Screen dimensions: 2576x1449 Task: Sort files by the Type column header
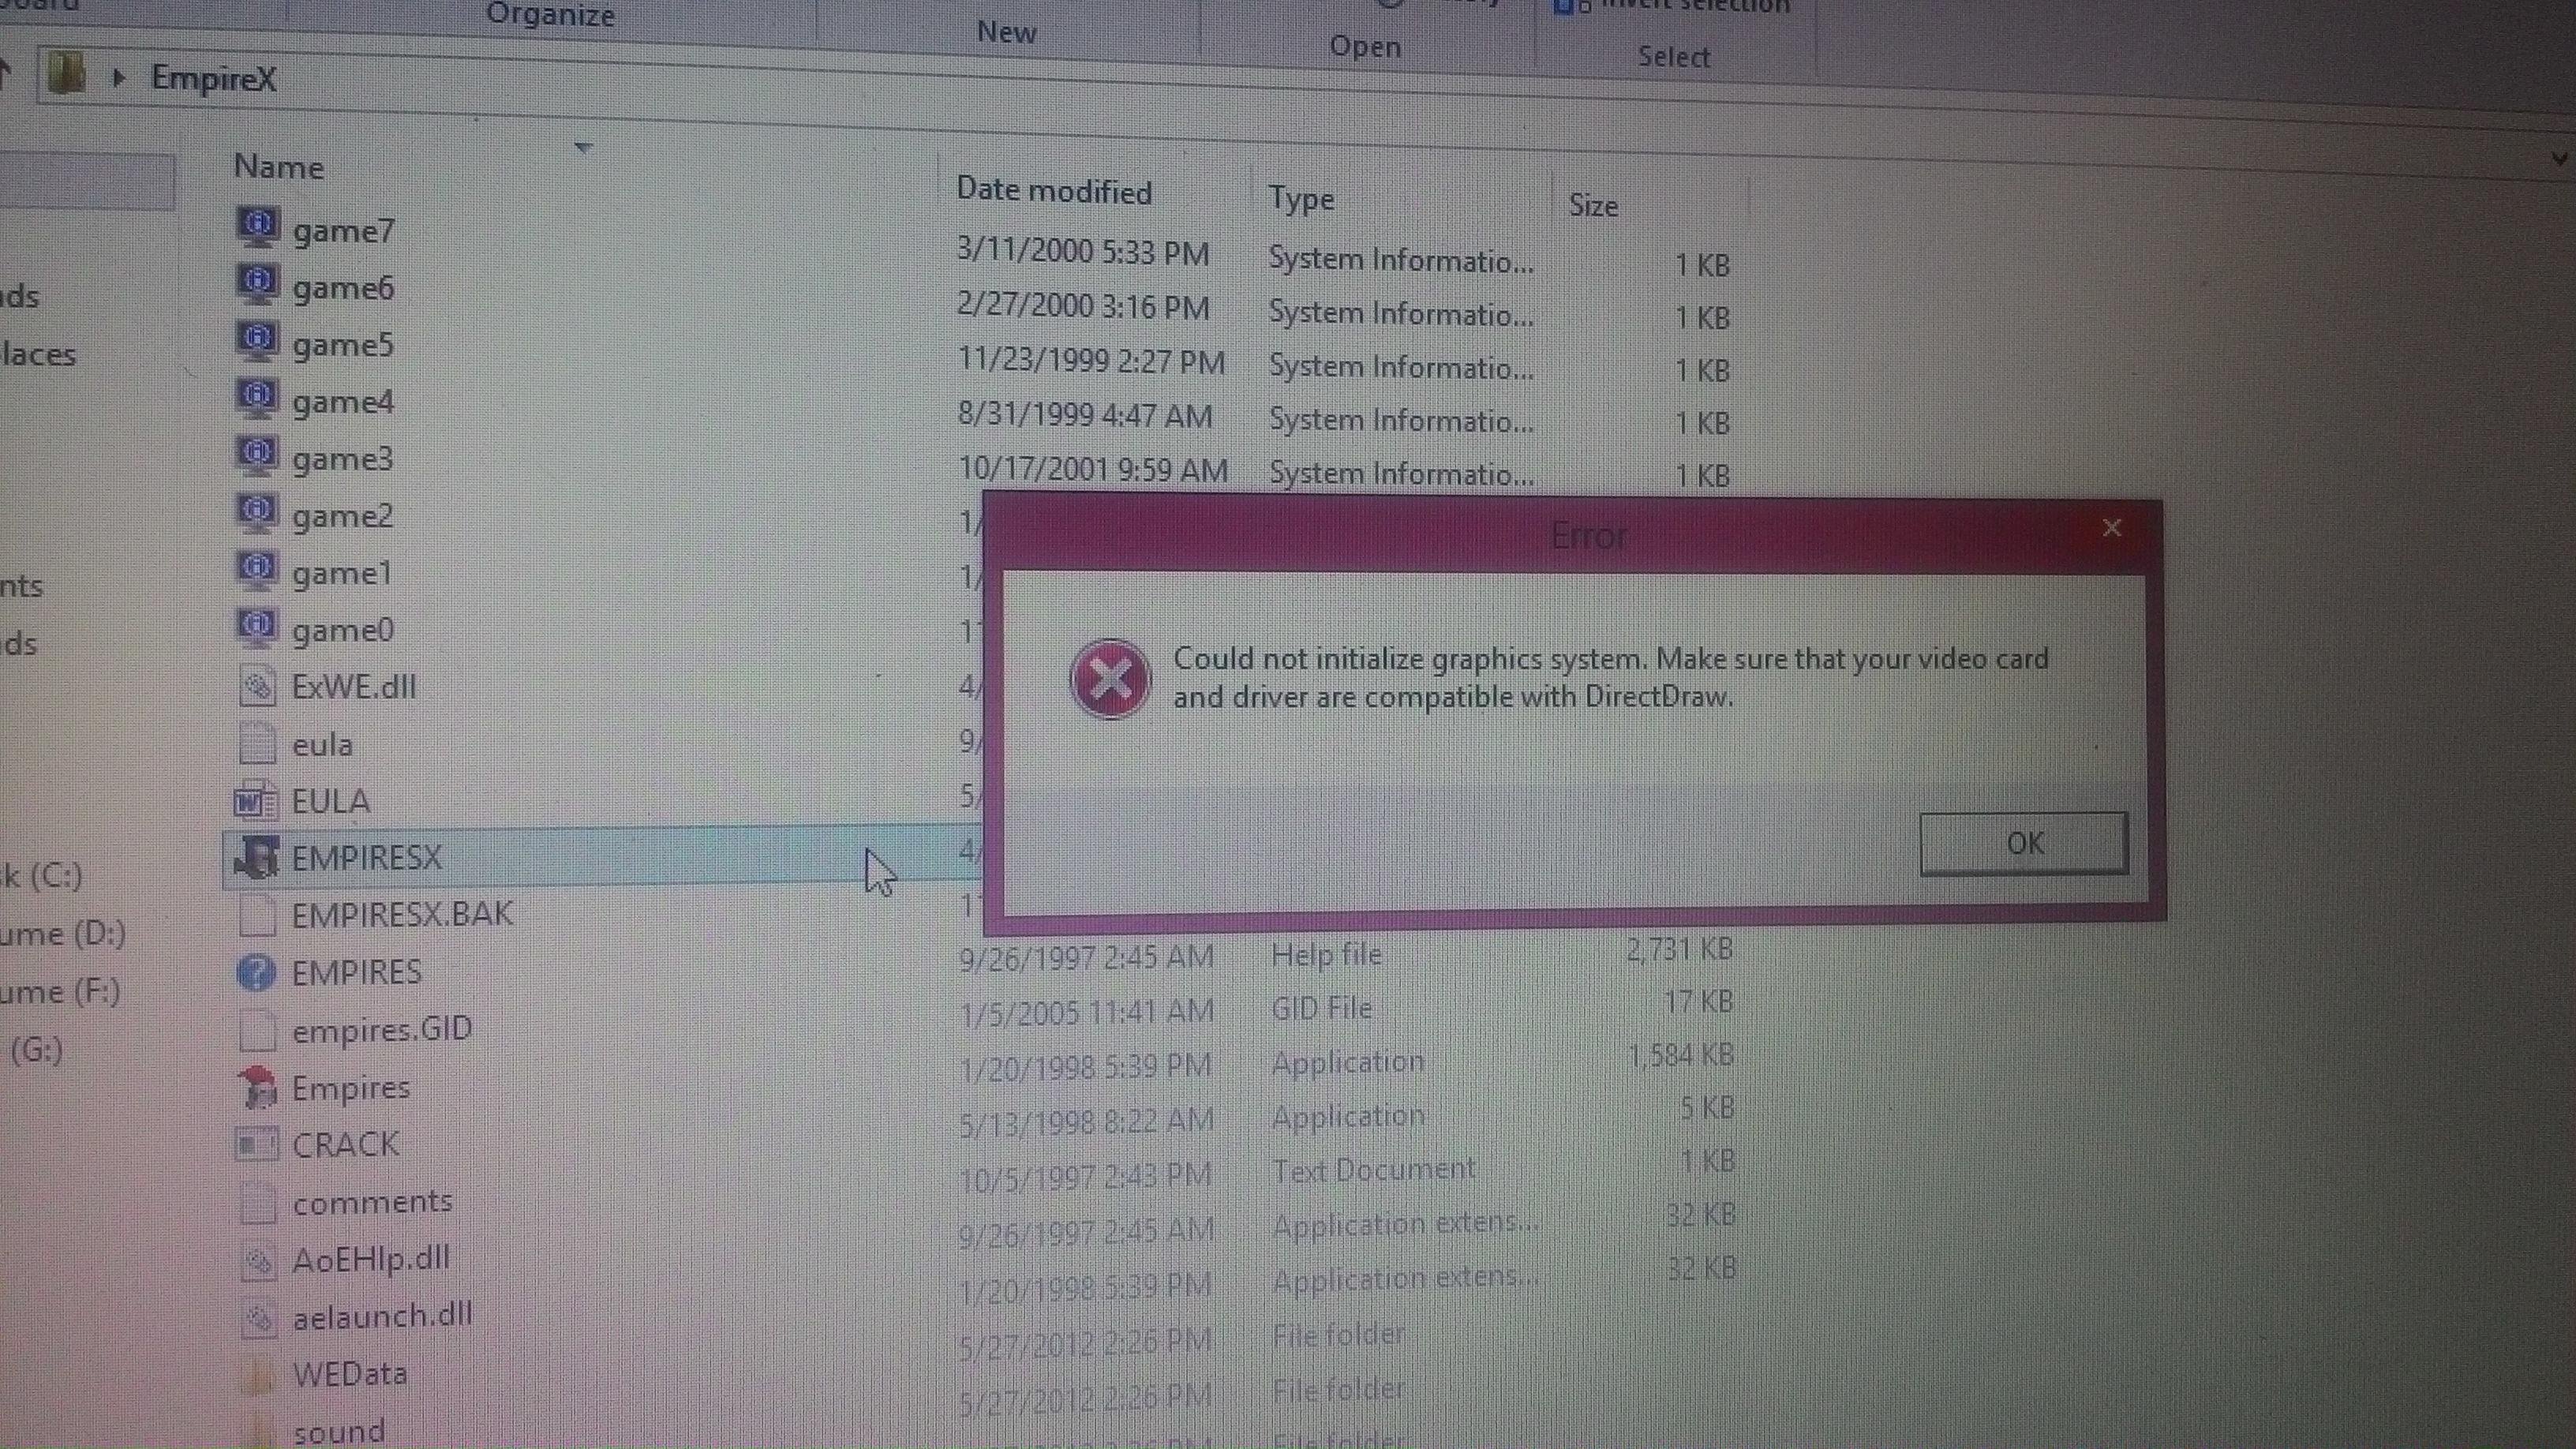pos(1301,199)
